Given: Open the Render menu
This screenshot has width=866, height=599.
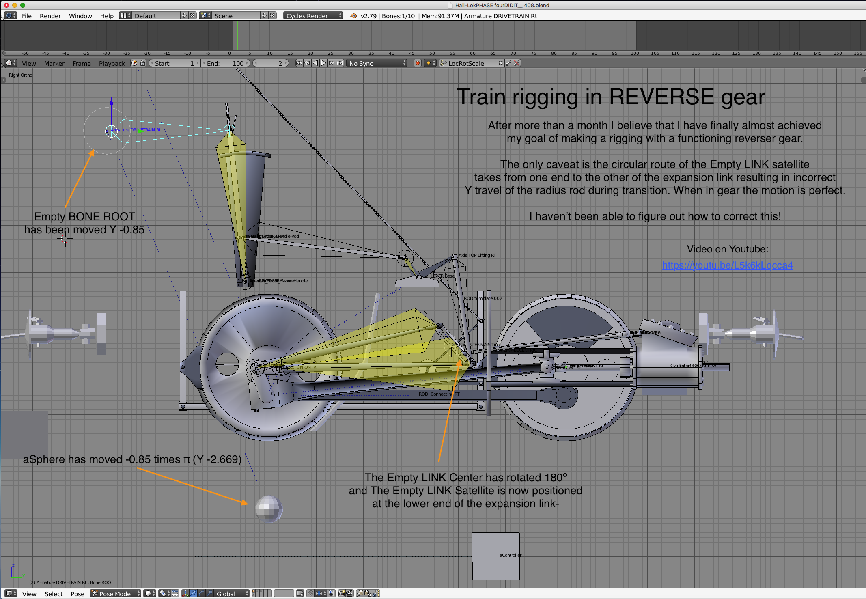Looking at the screenshot, I should [50, 16].
